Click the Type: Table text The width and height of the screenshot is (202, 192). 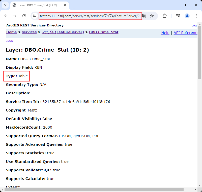[x=17, y=76]
